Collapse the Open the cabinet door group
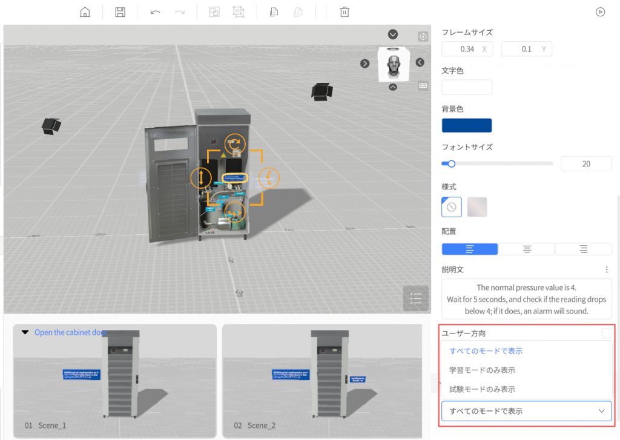The height and width of the screenshot is (440, 620). [25, 332]
